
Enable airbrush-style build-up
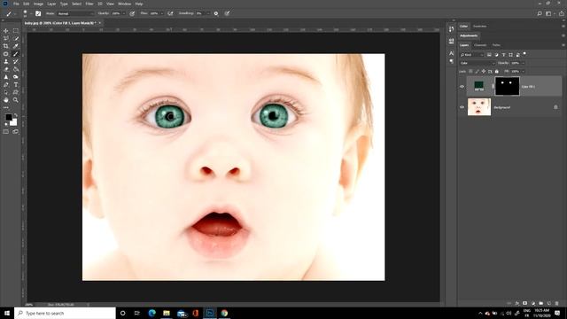(x=170, y=13)
